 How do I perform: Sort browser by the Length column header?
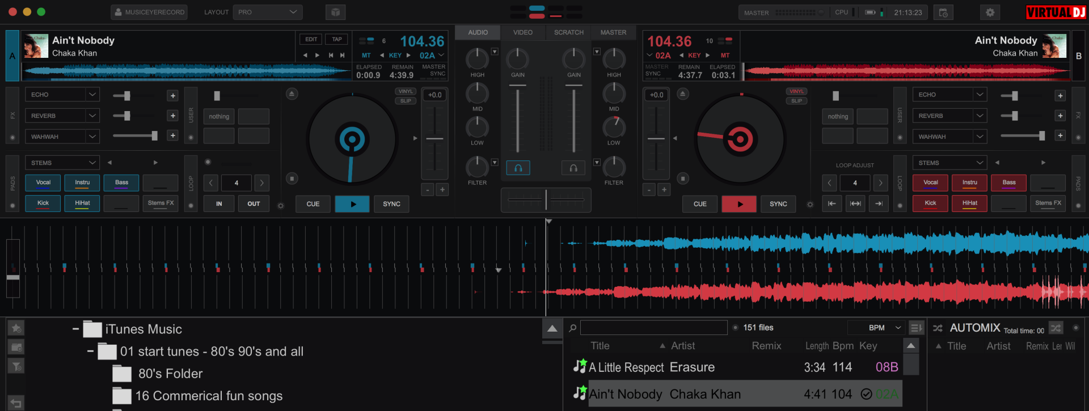point(817,346)
